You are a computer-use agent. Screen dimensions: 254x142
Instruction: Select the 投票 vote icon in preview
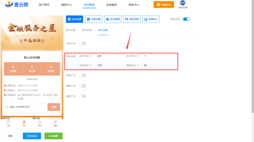24,122
